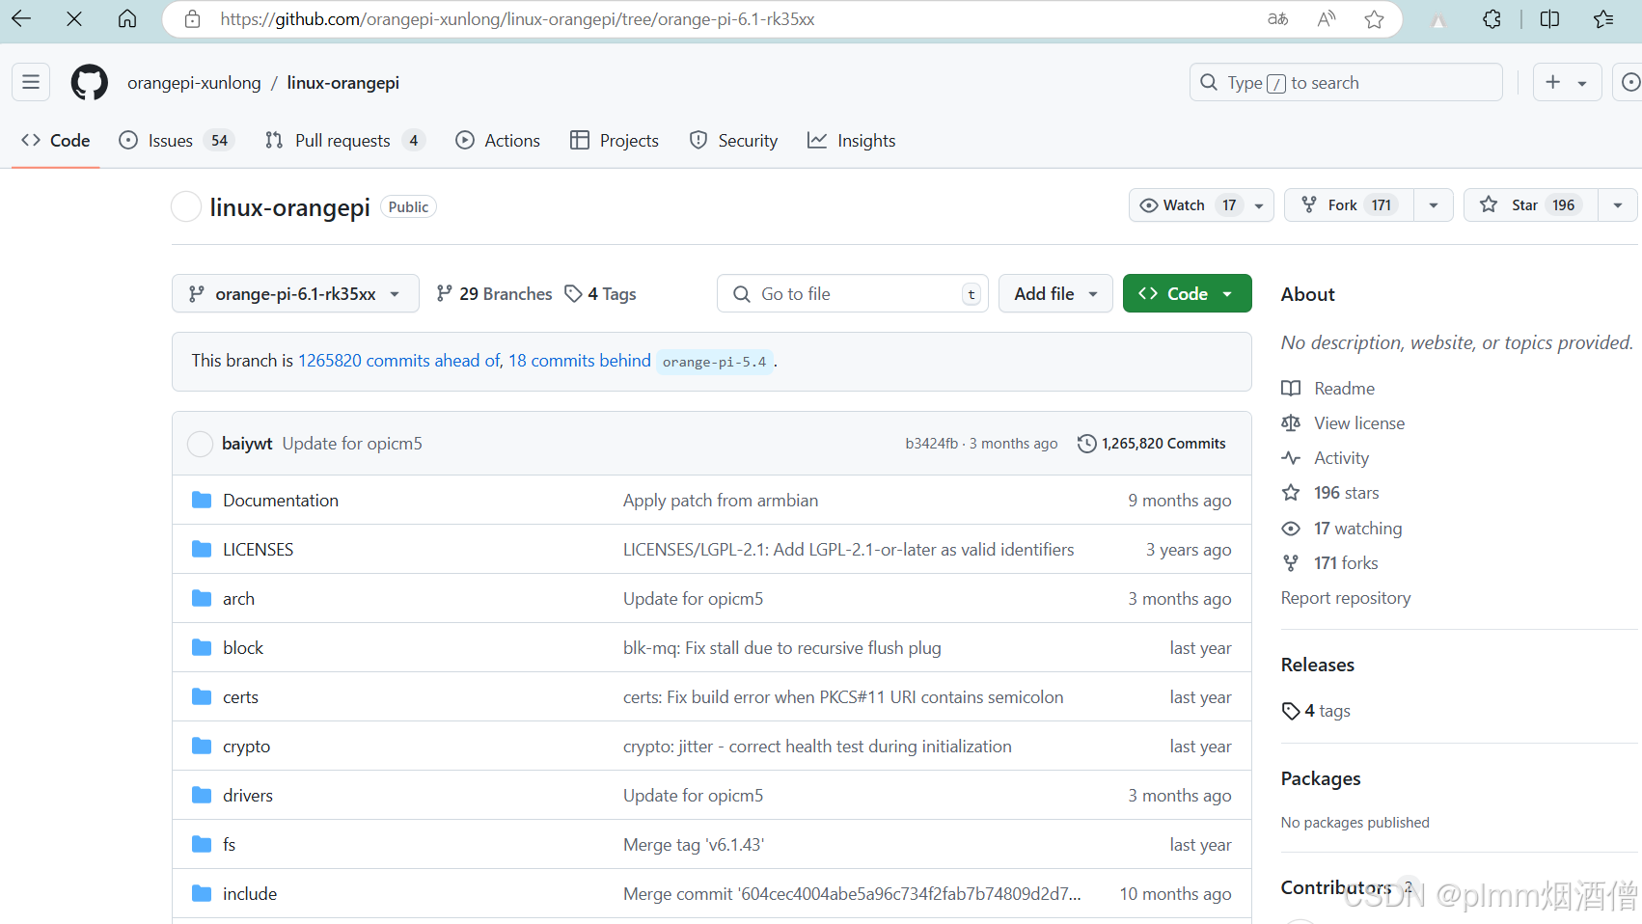Screen dimensions: 1642x924
Task: Toggle the browser split screen icon
Action: [x=1549, y=19]
